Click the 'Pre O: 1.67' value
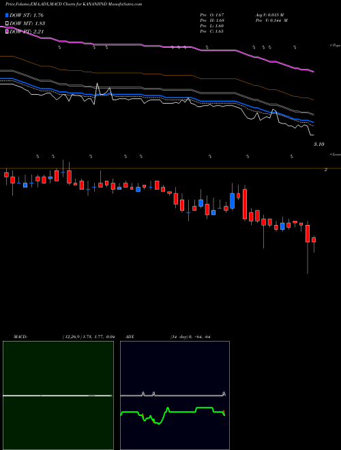This screenshot has width=341, height=450. pos(212,15)
